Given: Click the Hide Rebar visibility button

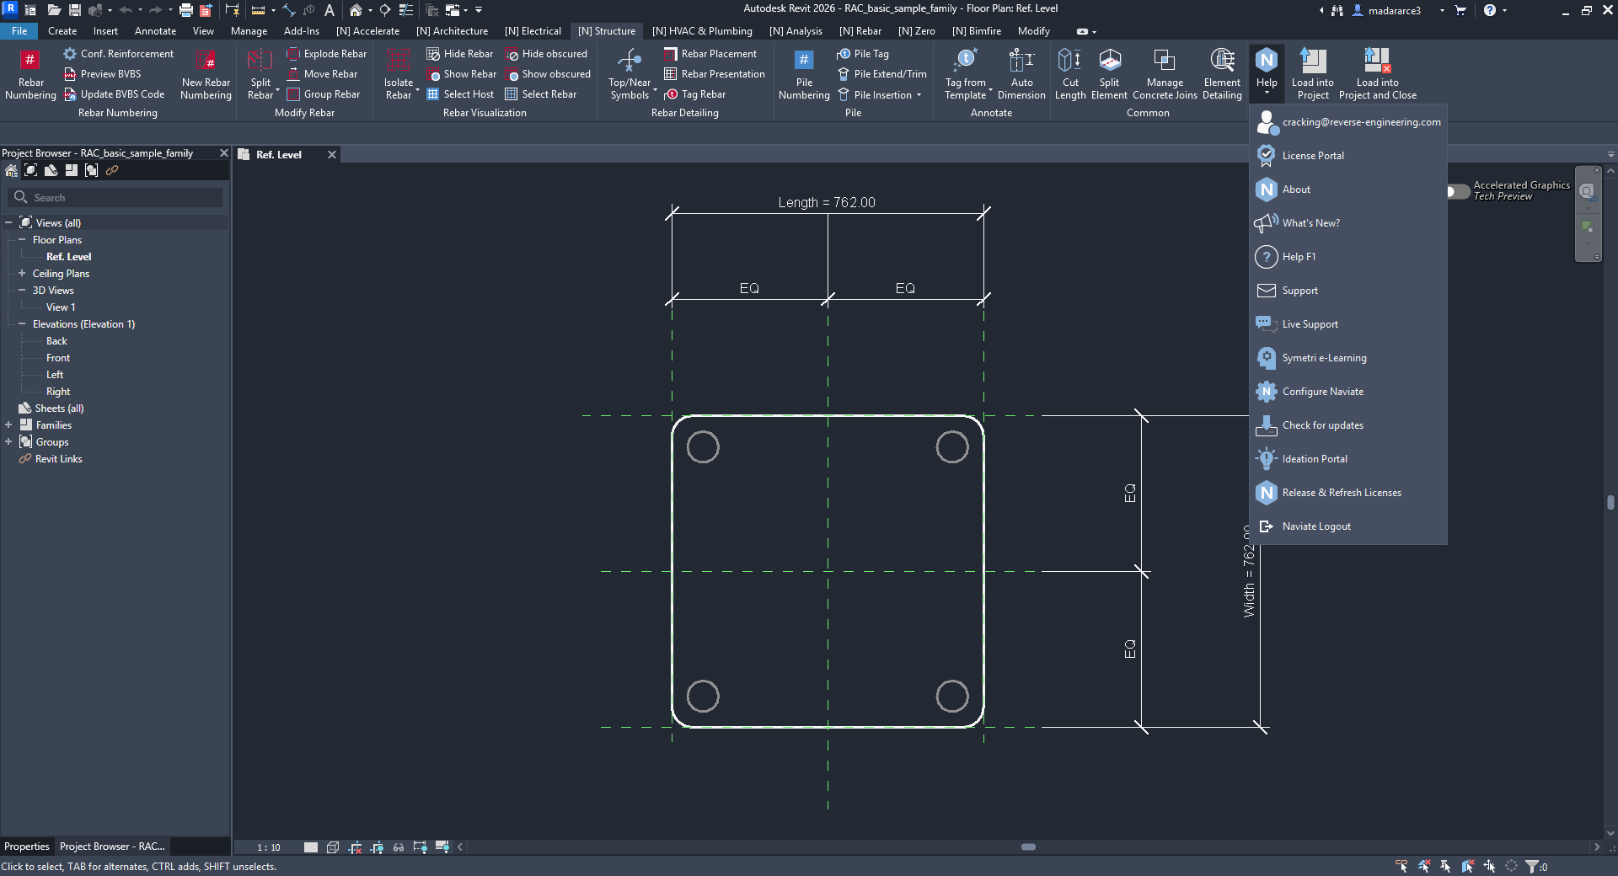Looking at the screenshot, I should click(x=460, y=54).
